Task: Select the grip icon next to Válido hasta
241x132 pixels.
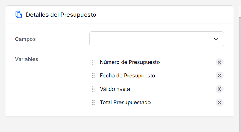Action: click(x=93, y=89)
